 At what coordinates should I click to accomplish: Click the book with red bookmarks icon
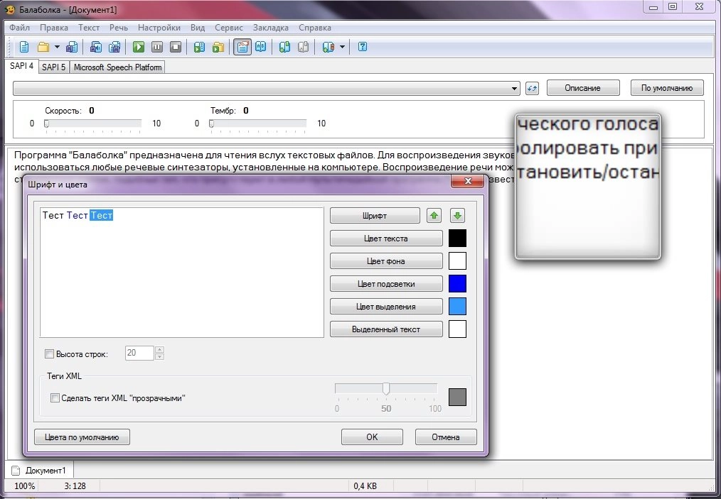328,47
